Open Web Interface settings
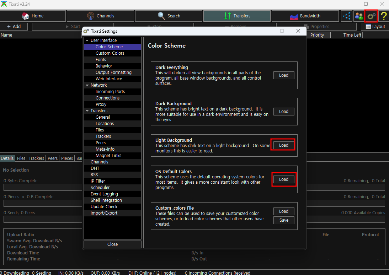 tap(112, 79)
